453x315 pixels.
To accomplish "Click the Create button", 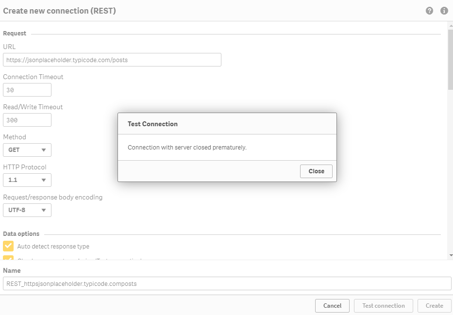I will 434,306.
